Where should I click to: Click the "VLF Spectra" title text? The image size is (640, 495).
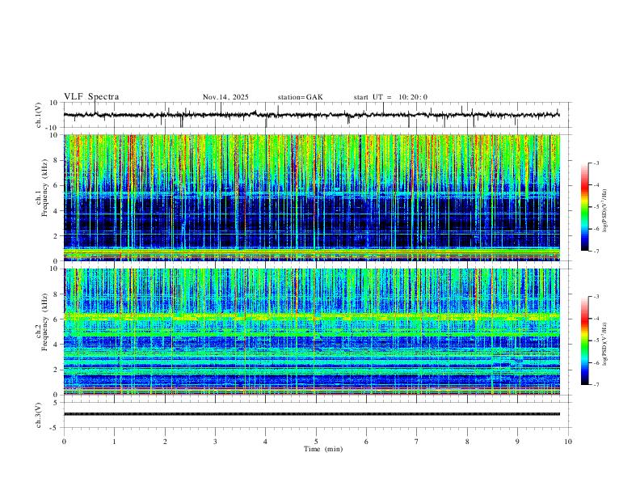tap(91, 97)
